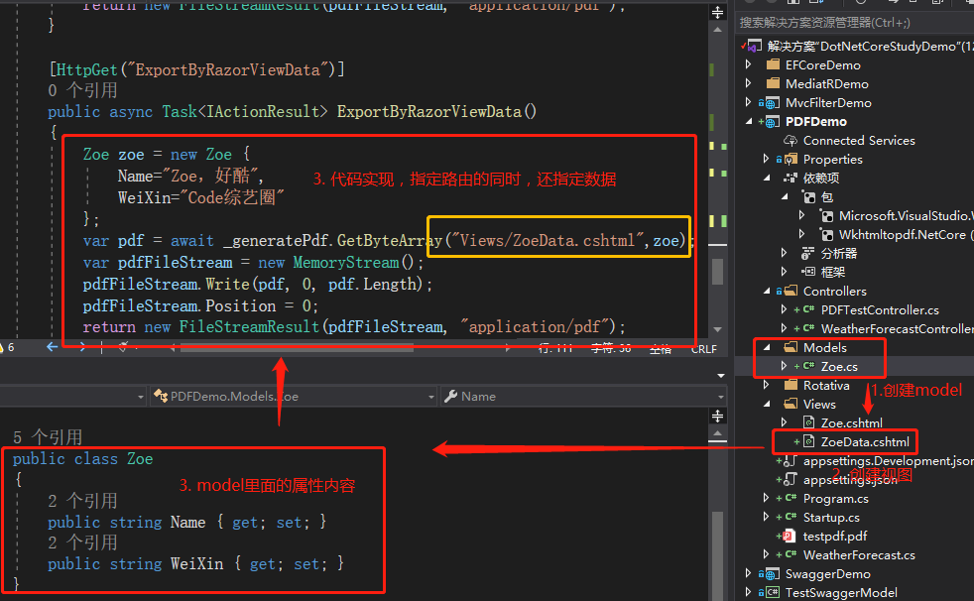Click the '5 个引用' reference link
Viewport: 974px width, 601px height.
click(48, 437)
